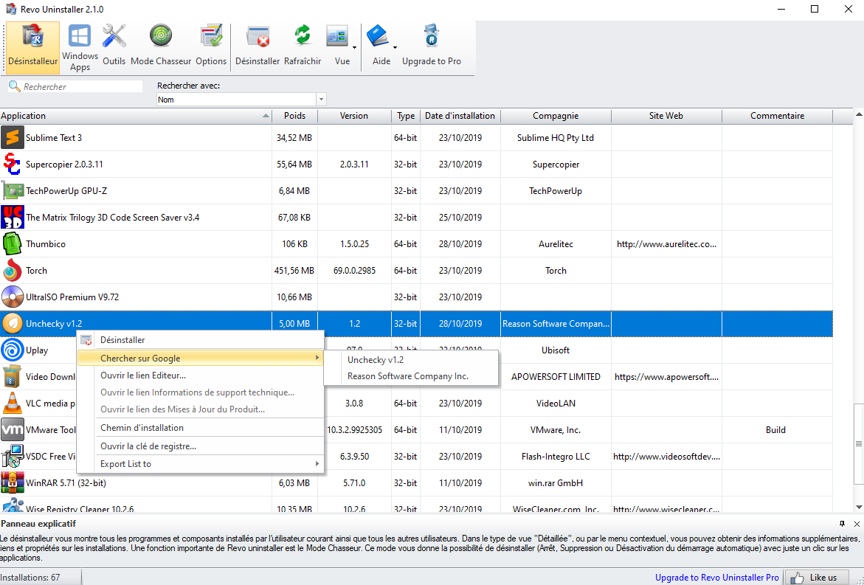The image size is (864, 585).
Task: Expand the Export List to submenu
Action: pyautogui.click(x=200, y=464)
